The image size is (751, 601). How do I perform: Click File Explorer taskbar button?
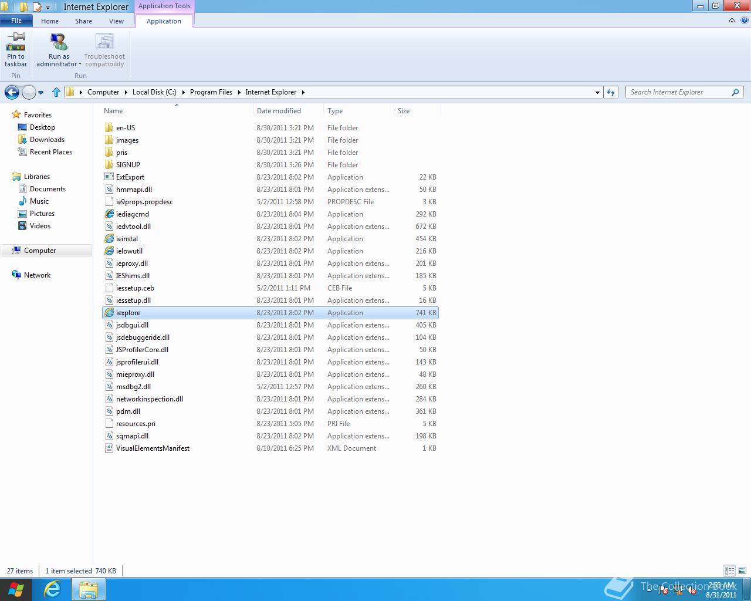[x=88, y=589]
